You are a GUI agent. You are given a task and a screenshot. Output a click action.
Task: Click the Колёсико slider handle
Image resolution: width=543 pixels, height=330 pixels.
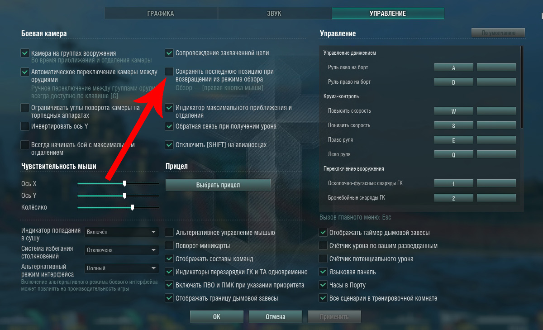[x=132, y=207]
